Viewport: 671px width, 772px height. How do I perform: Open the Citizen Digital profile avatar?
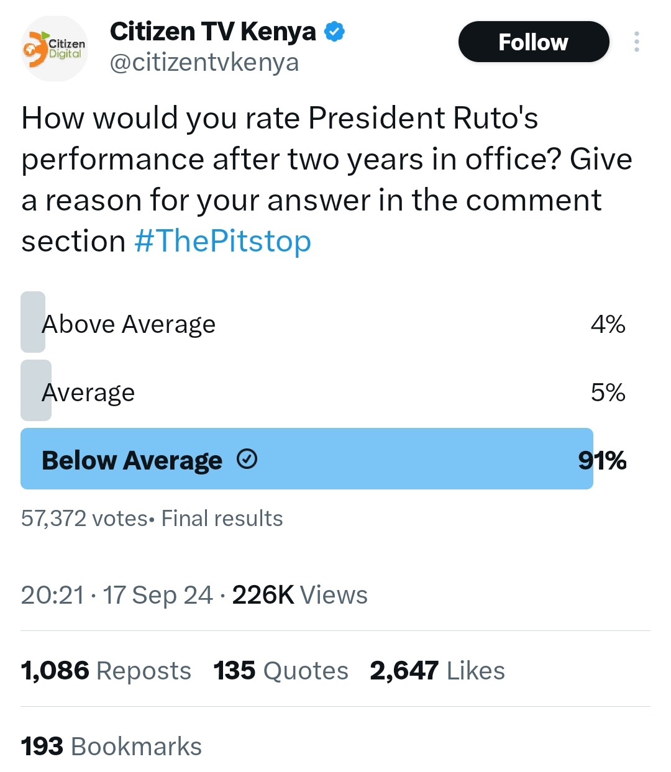(x=55, y=48)
